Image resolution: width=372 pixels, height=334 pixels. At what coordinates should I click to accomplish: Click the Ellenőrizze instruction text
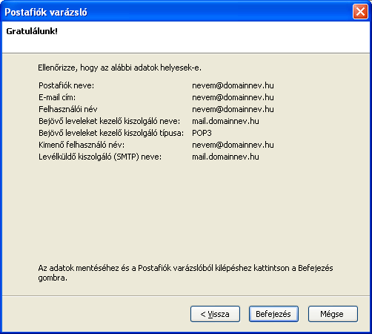[119, 68]
